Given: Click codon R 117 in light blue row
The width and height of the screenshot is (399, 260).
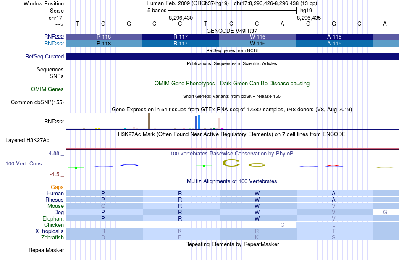Looking at the screenshot, I should (181, 44).
